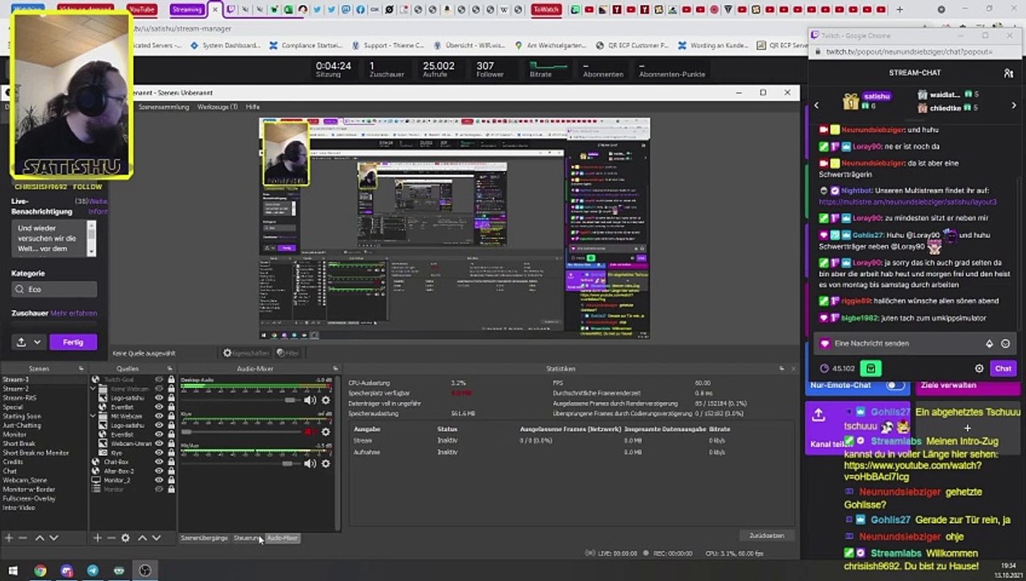Hide the Webcam-Umrandung source

coord(159,444)
